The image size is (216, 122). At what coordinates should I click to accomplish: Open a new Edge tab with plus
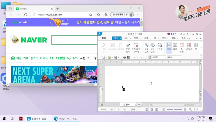(58, 8)
